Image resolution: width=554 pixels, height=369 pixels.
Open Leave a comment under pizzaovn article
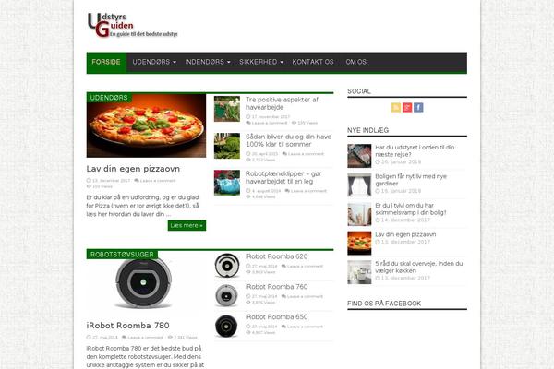pyautogui.click(x=158, y=181)
